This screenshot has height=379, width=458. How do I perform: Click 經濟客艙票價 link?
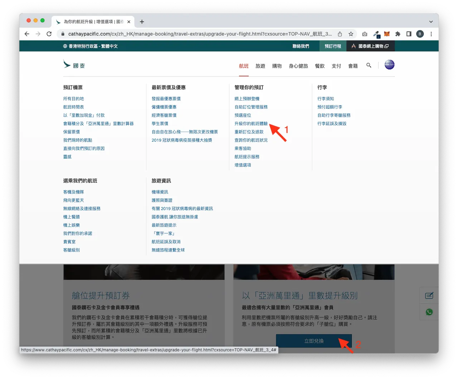click(164, 115)
